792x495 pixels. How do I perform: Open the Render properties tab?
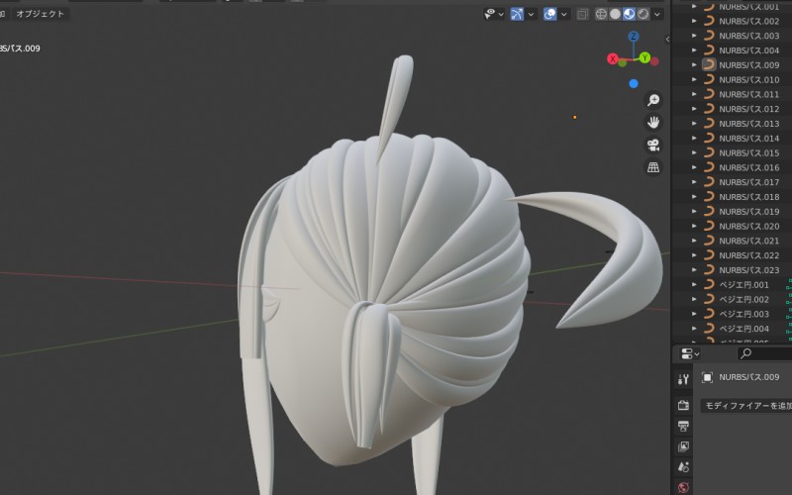[683, 405]
